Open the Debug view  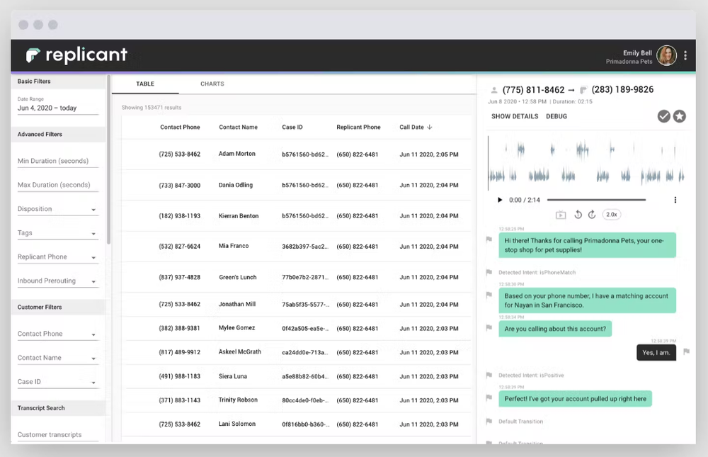tap(557, 116)
